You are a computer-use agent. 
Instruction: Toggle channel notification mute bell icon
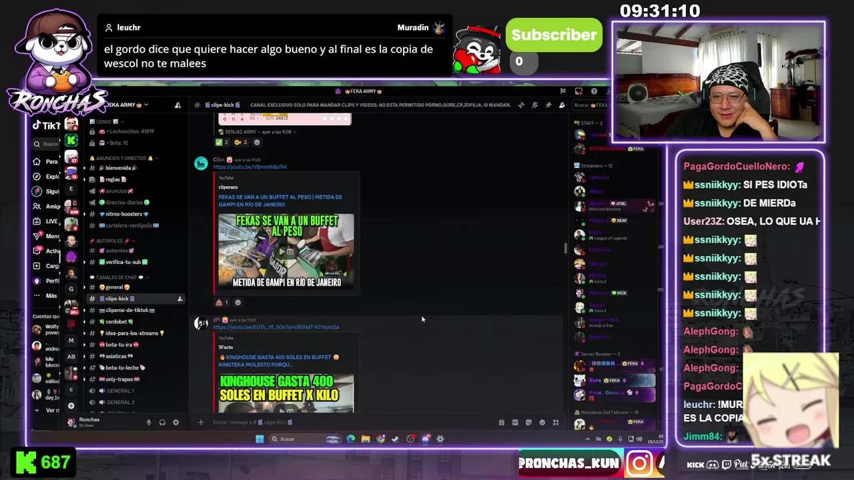(x=534, y=105)
